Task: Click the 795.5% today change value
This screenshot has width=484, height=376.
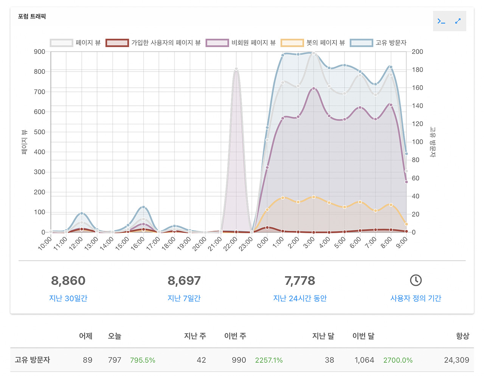Action: click(143, 361)
